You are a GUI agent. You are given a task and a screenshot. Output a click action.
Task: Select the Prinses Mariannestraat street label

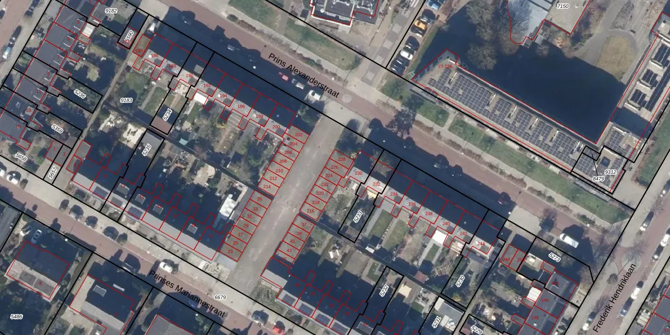(x=187, y=294)
